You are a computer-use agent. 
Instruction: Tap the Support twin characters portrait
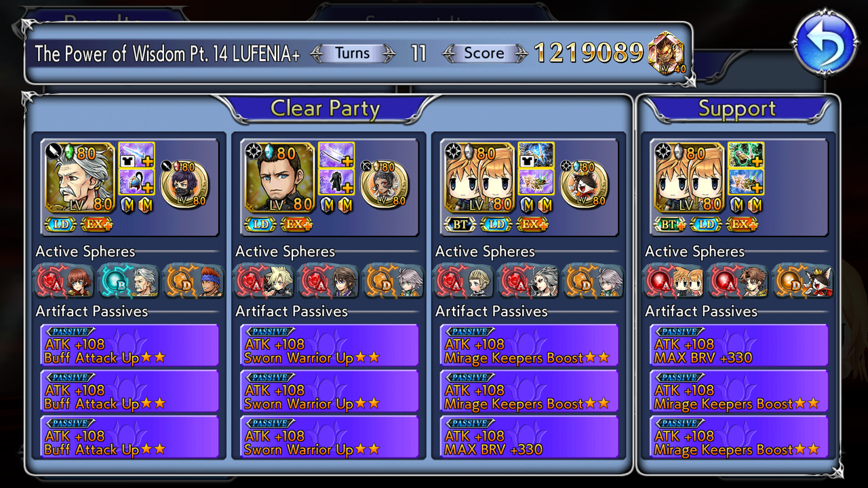pyautogui.click(x=688, y=178)
